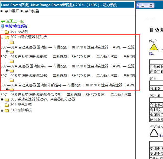Viewport: 163px width, 159px height.
Task: Click the 上一页 previous page button
Action: pos(145,5)
